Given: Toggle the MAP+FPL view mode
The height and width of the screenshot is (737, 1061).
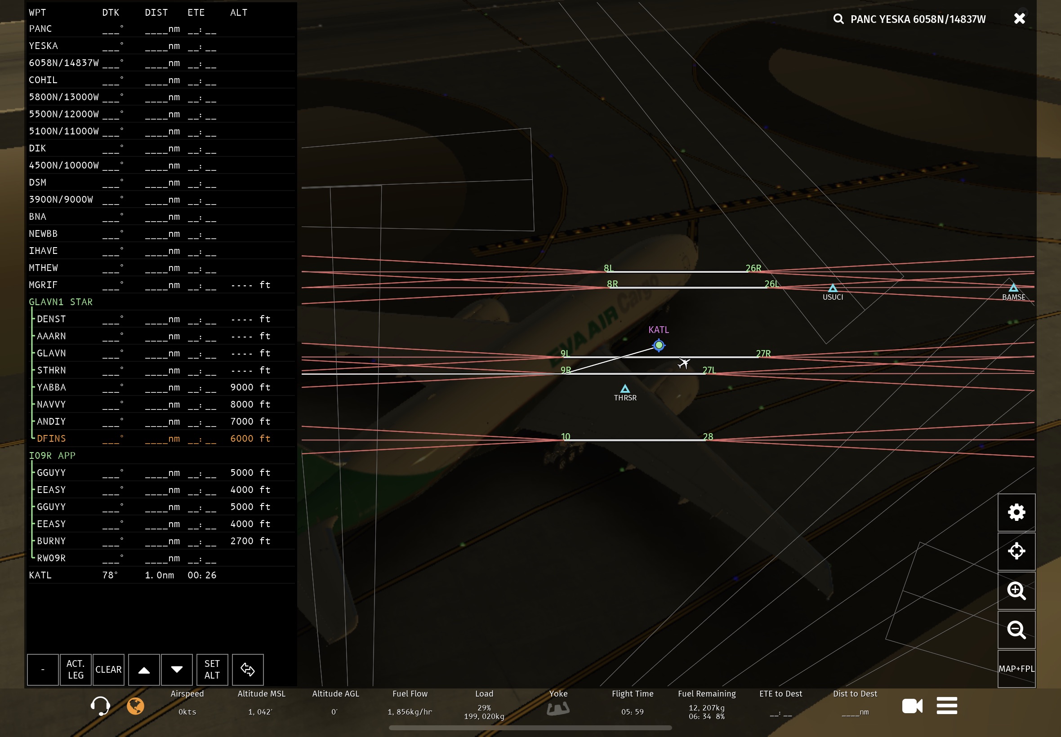Looking at the screenshot, I should pyautogui.click(x=1016, y=668).
